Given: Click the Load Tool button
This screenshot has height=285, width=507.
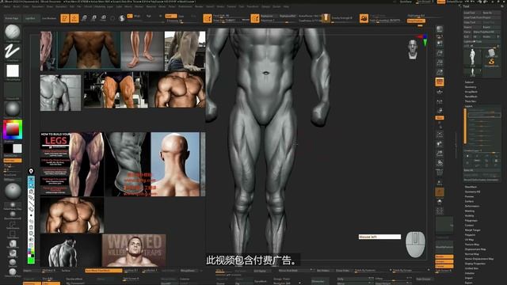Looking at the screenshot, I should [471, 13].
